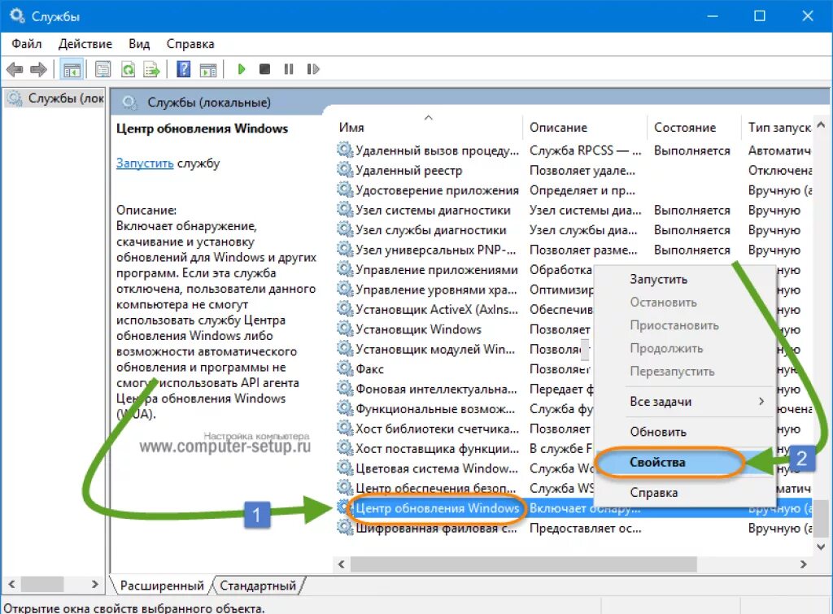Click gear icon of Установщик Windows service
Screen dimensions: 833x614
(x=345, y=329)
